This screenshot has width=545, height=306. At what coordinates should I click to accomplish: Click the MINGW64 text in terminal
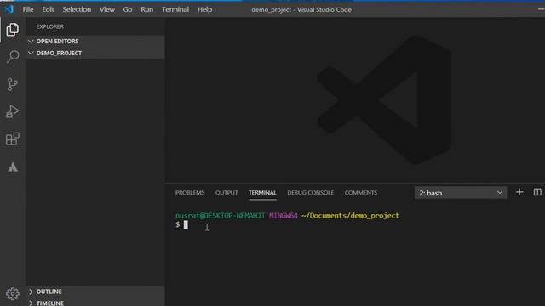click(x=284, y=215)
